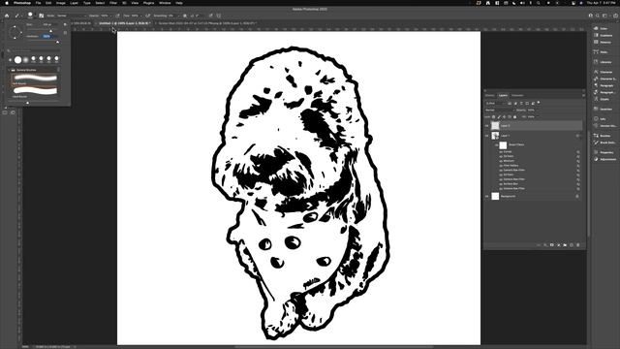The width and height of the screenshot is (620, 349).
Task: Select the Layer 2 thumbnail
Action: tap(495, 126)
